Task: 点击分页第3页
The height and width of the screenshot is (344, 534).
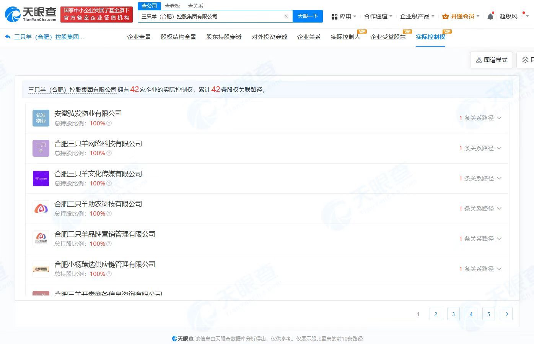Action: tap(453, 314)
